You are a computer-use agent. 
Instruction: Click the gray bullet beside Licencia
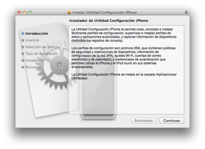click(x=23, y=40)
